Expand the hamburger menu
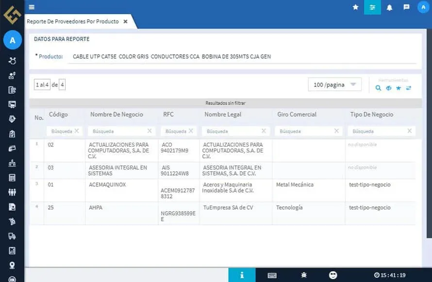Viewport: 432px width, 282px height. point(32,7)
